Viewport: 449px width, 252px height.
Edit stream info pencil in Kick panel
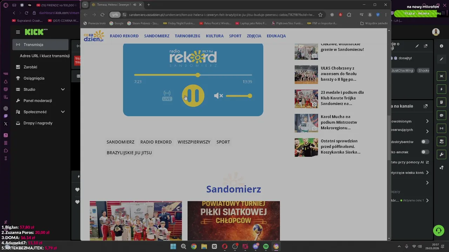tap(417, 46)
